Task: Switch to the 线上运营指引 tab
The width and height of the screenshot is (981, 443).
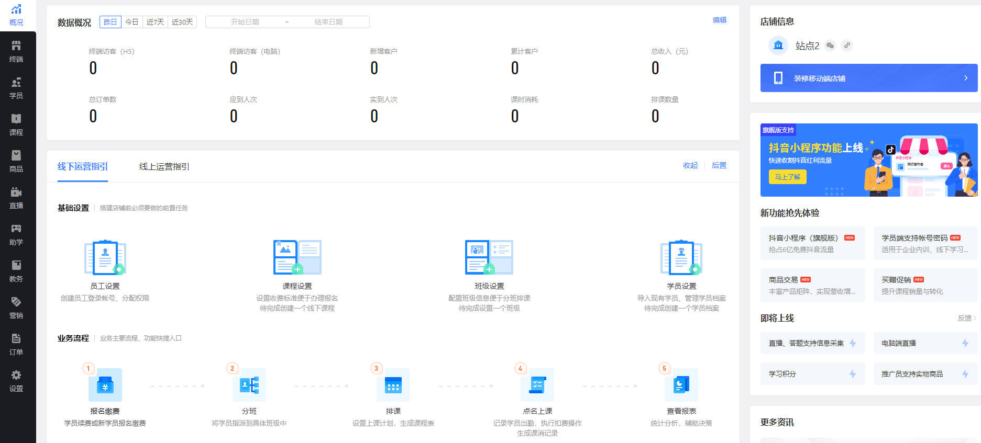Action: pos(164,166)
